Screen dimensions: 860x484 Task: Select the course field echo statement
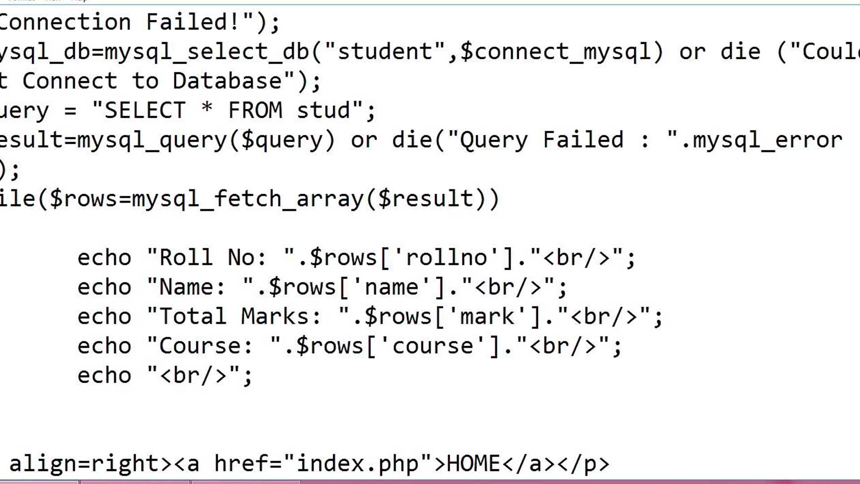[x=348, y=345]
